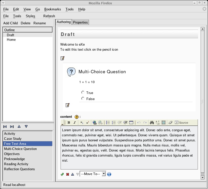The height and width of the screenshot is (189, 208).
Task: Open the browser File menu
Action: click(x=6, y=9)
